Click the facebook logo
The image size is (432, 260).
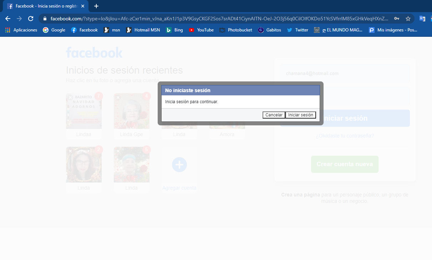(x=94, y=52)
